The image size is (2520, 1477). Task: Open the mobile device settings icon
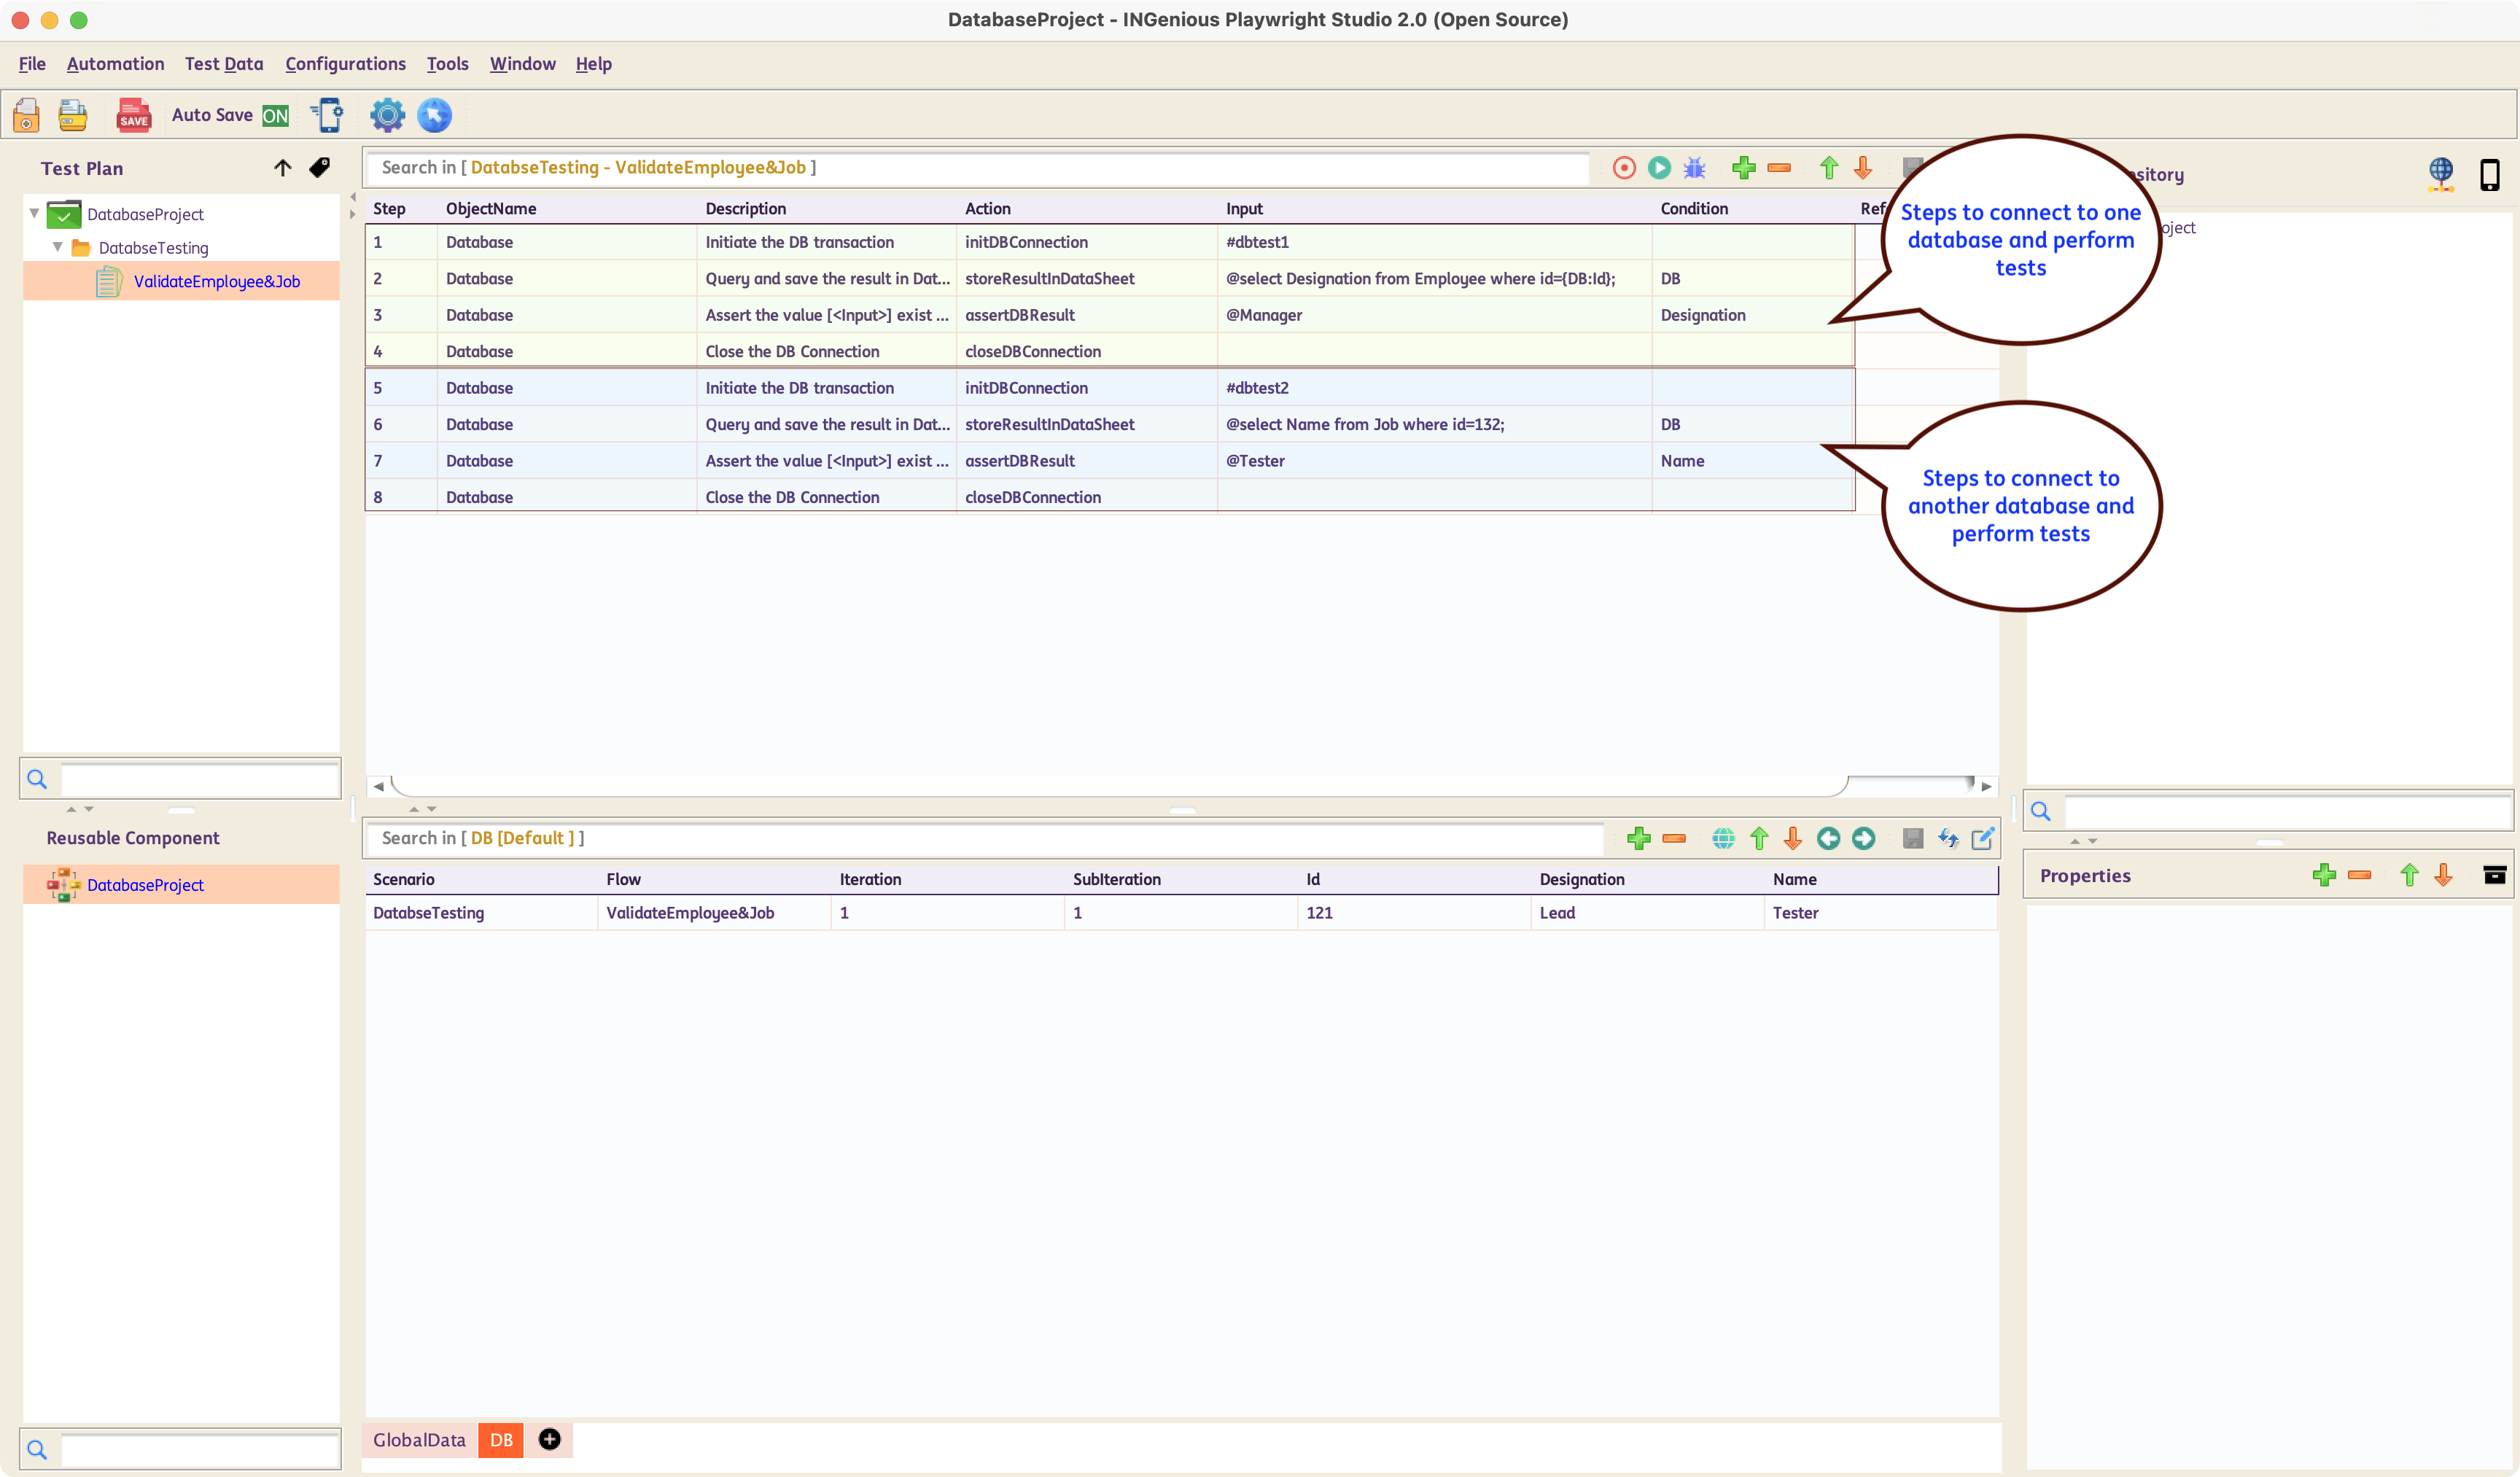click(327, 115)
